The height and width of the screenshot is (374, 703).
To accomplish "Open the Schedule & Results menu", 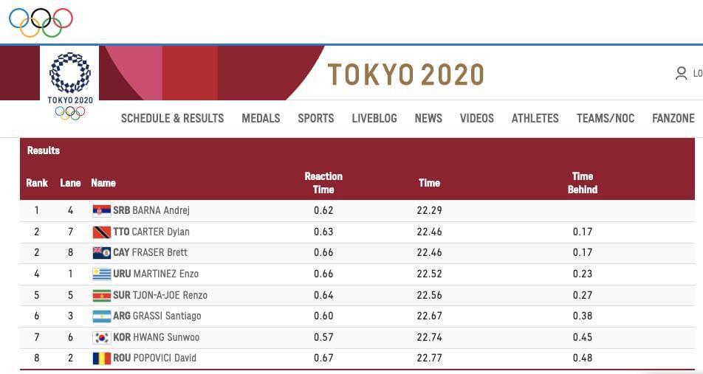I will point(172,118).
